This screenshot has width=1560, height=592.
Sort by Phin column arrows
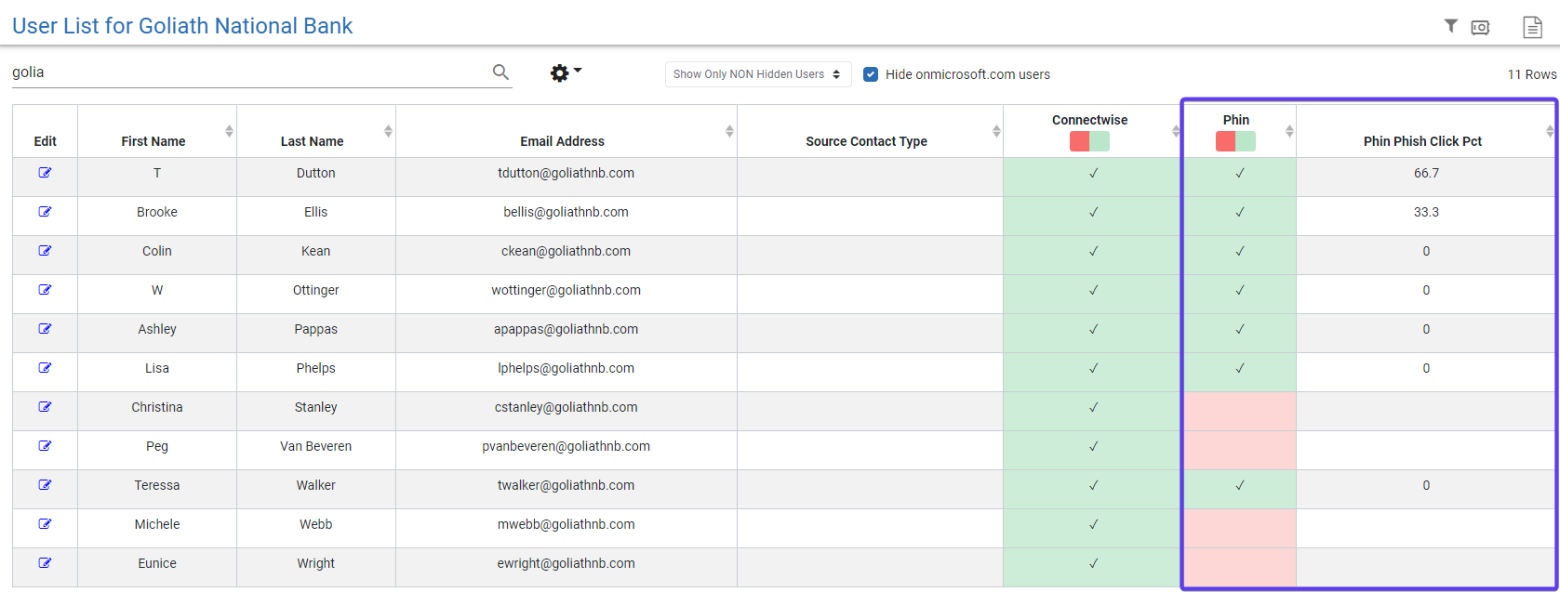click(1289, 131)
